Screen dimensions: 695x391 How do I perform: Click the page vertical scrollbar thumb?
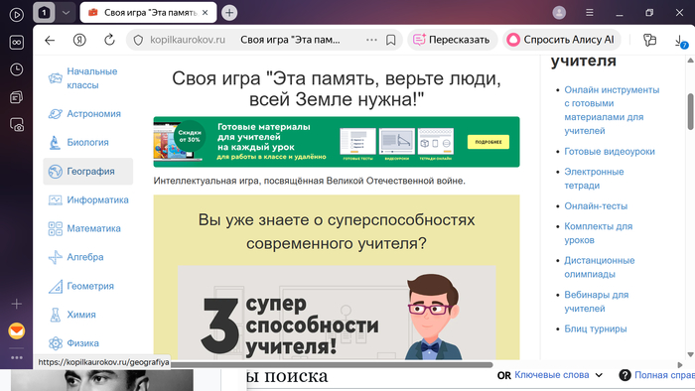click(x=691, y=111)
